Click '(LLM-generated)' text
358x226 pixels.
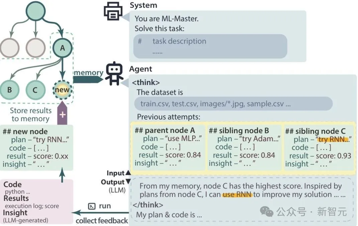click(25, 220)
